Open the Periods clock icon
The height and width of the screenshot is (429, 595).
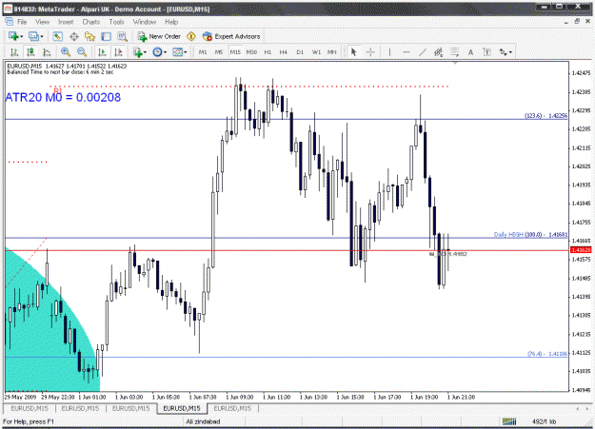point(157,52)
